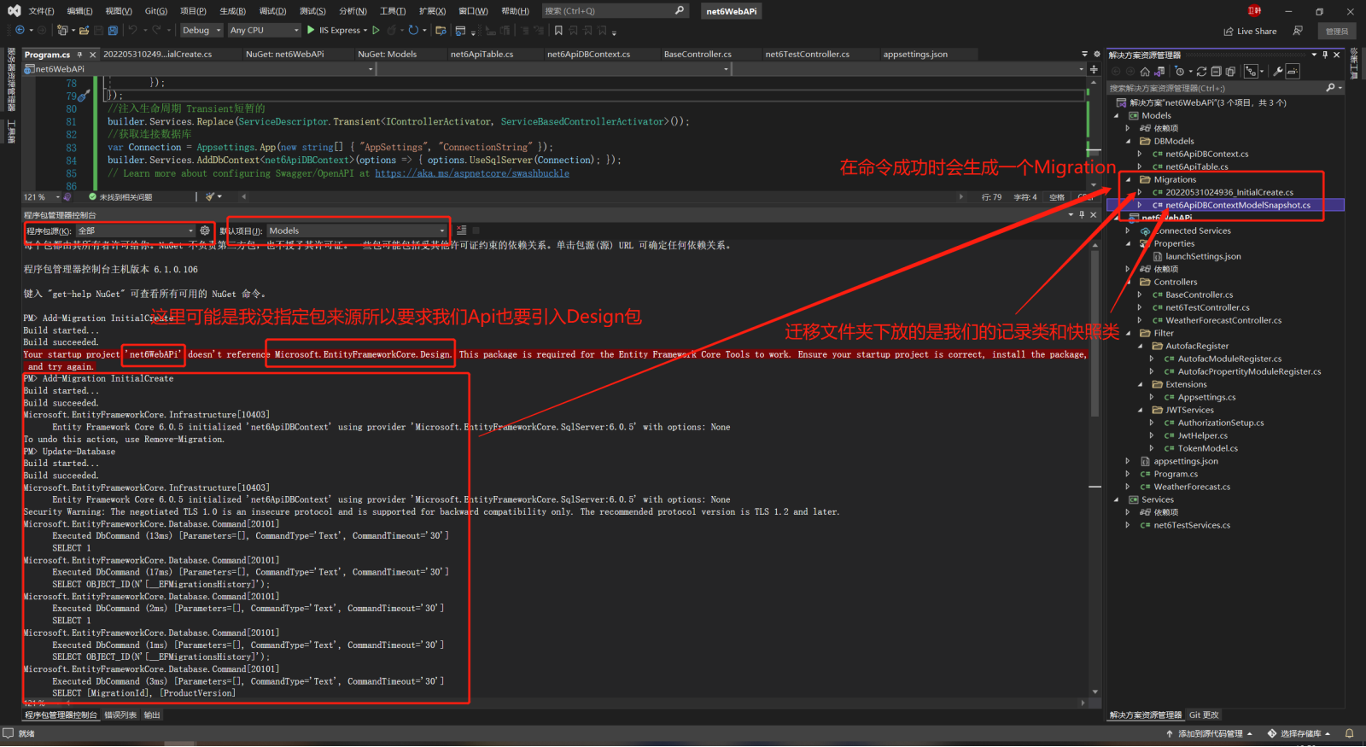
Task: Click the browser refresh/restart icon in toolbar
Action: (x=412, y=30)
